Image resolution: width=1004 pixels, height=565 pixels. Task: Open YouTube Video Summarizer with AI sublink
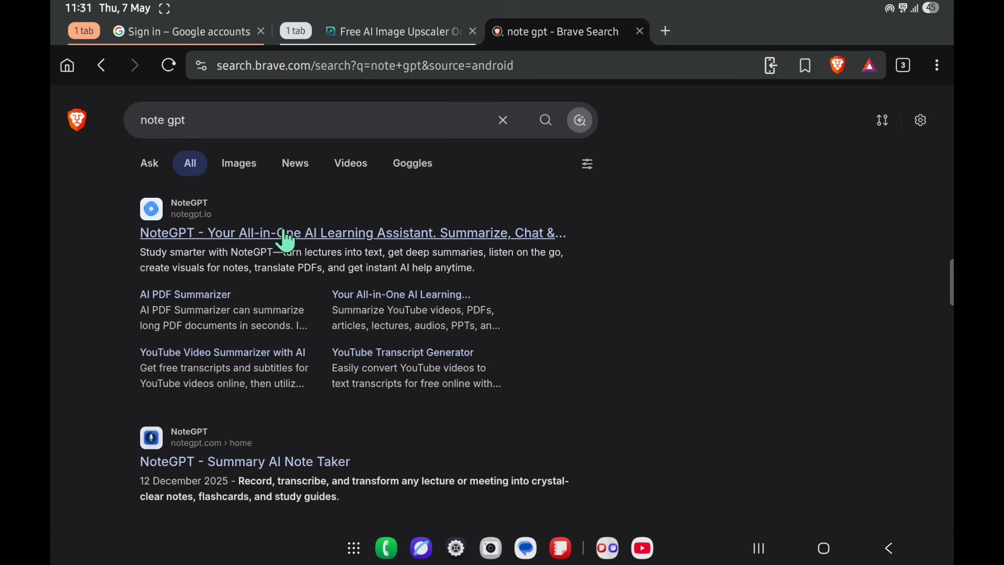tap(223, 353)
